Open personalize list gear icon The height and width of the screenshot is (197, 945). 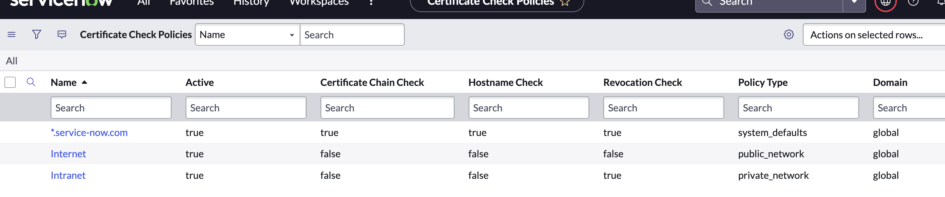click(x=788, y=35)
